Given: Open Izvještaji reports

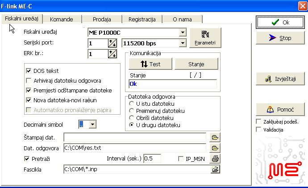Looking at the screenshot, I should click(280, 79).
